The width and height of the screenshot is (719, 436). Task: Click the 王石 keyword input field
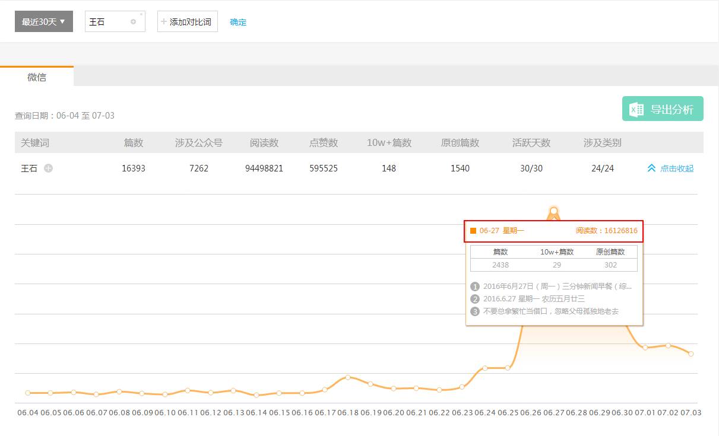point(107,22)
